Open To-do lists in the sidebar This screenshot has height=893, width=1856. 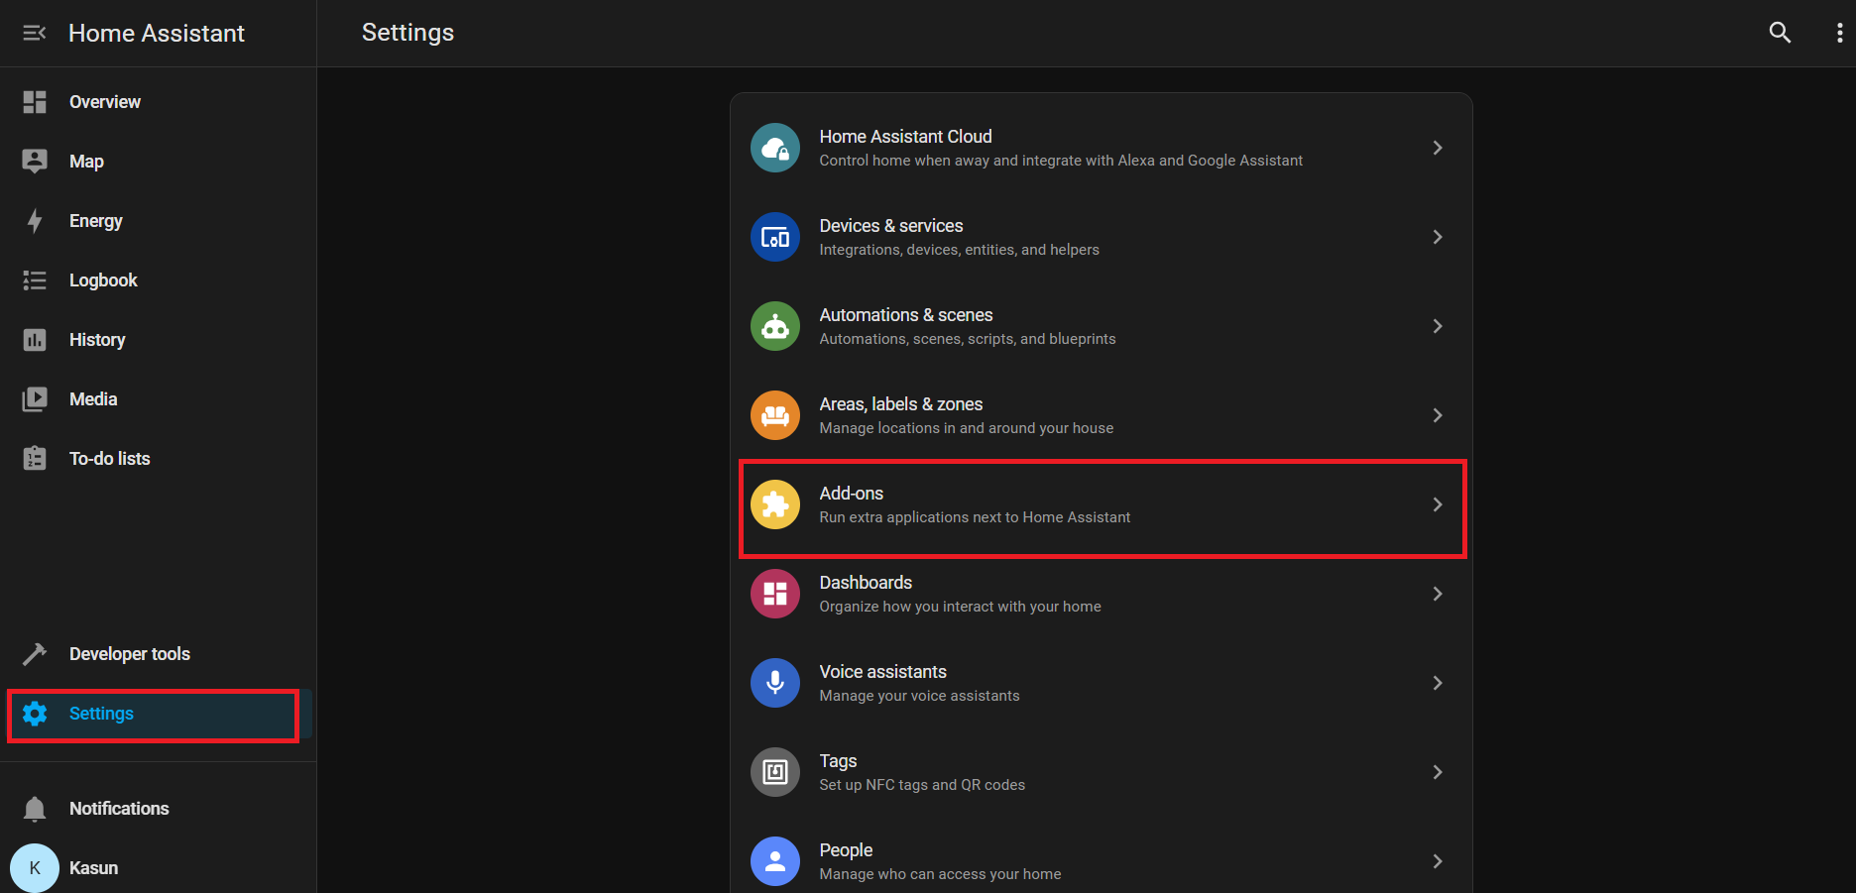(x=110, y=459)
